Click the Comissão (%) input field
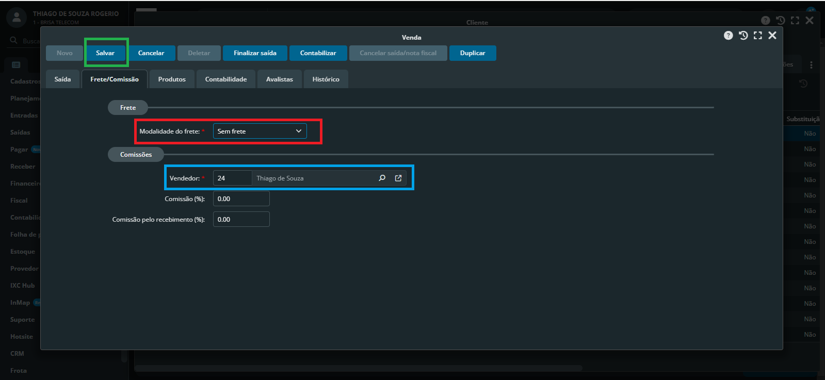 click(241, 199)
